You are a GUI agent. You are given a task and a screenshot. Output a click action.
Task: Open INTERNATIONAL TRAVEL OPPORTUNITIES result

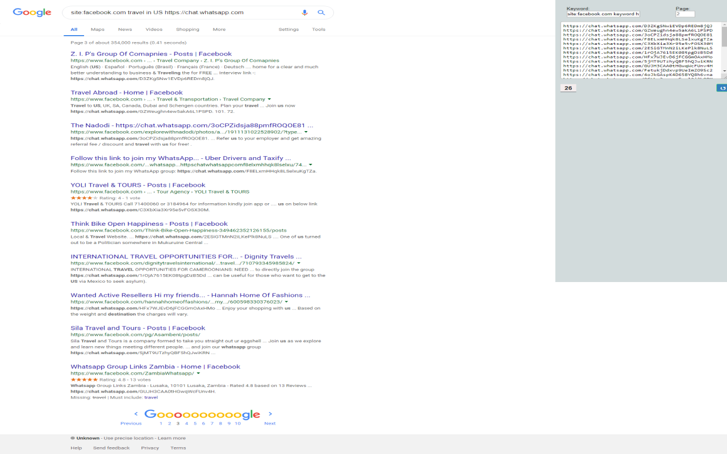tap(186, 257)
